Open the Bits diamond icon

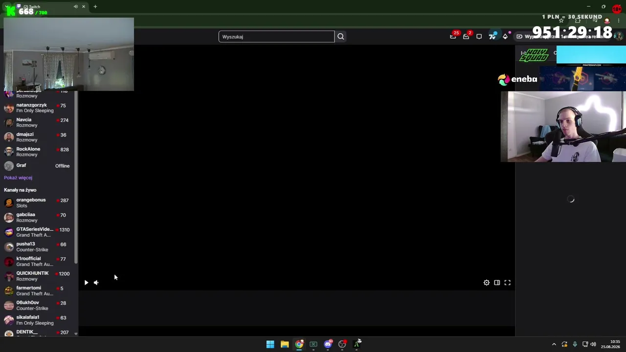point(505,36)
